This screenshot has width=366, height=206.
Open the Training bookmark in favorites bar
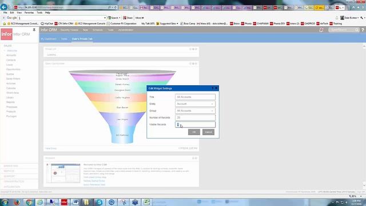click(336, 23)
